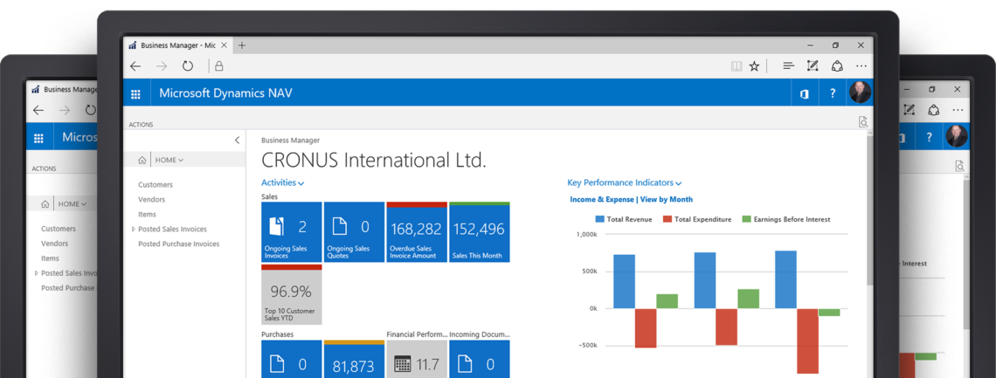Screen dimensions: 996x378
Task: Open Ongoing Sales Quotes tile
Action: click(x=354, y=232)
